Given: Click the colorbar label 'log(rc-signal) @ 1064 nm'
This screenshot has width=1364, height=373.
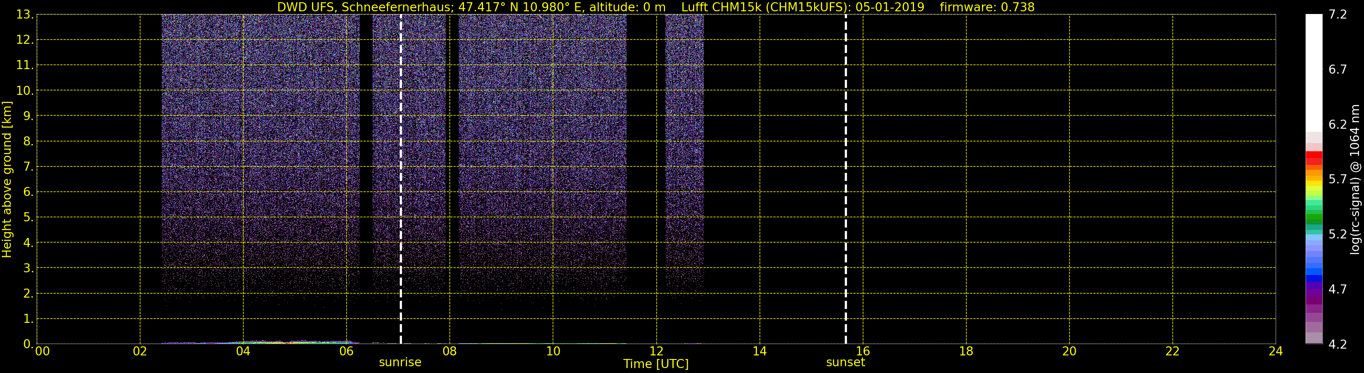Looking at the screenshot, I should [x=1354, y=179].
